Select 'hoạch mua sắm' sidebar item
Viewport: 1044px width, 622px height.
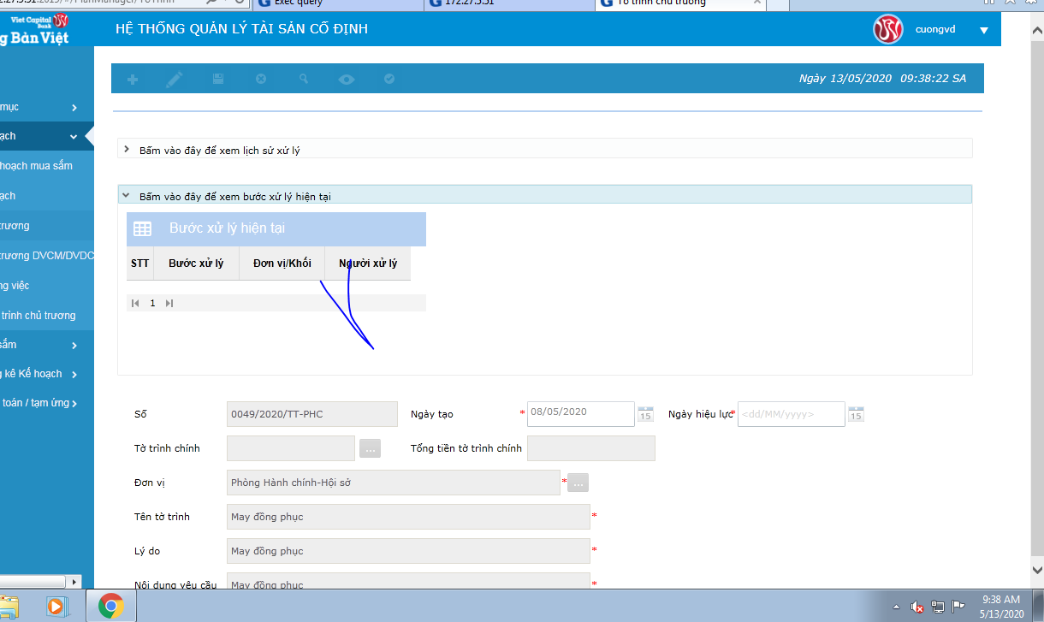pos(36,166)
